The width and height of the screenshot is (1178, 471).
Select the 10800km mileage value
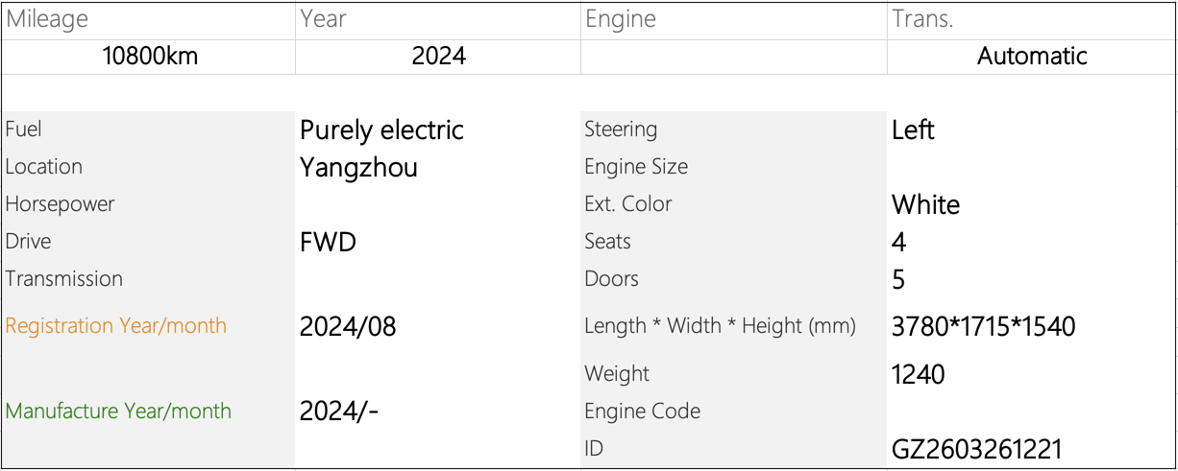[x=150, y=57]
